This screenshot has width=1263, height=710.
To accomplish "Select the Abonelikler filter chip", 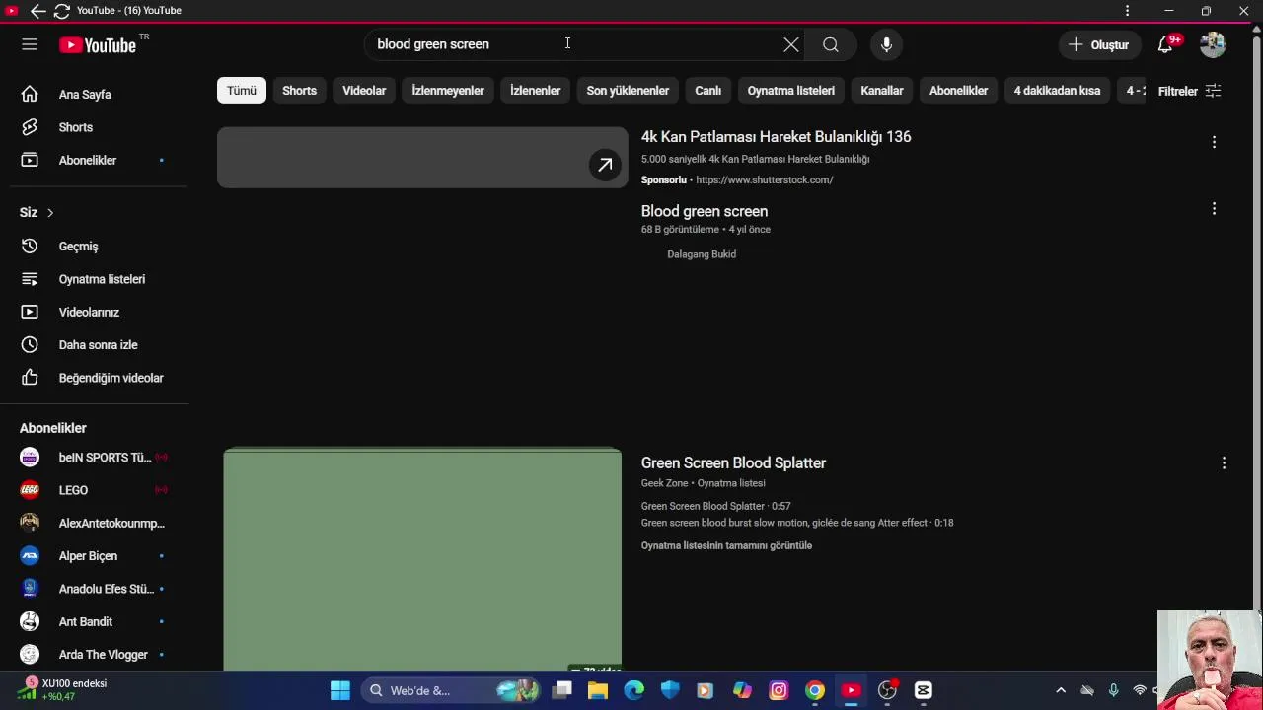I will (x=958, y=91).
